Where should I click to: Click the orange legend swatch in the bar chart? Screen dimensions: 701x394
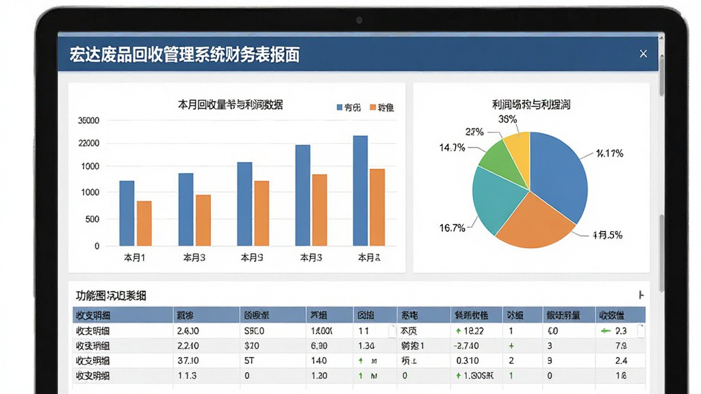(x=373, y=107)
